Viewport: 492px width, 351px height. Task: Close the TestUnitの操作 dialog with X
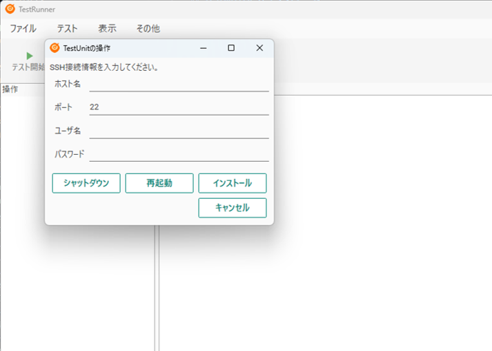tap(259, 48)
